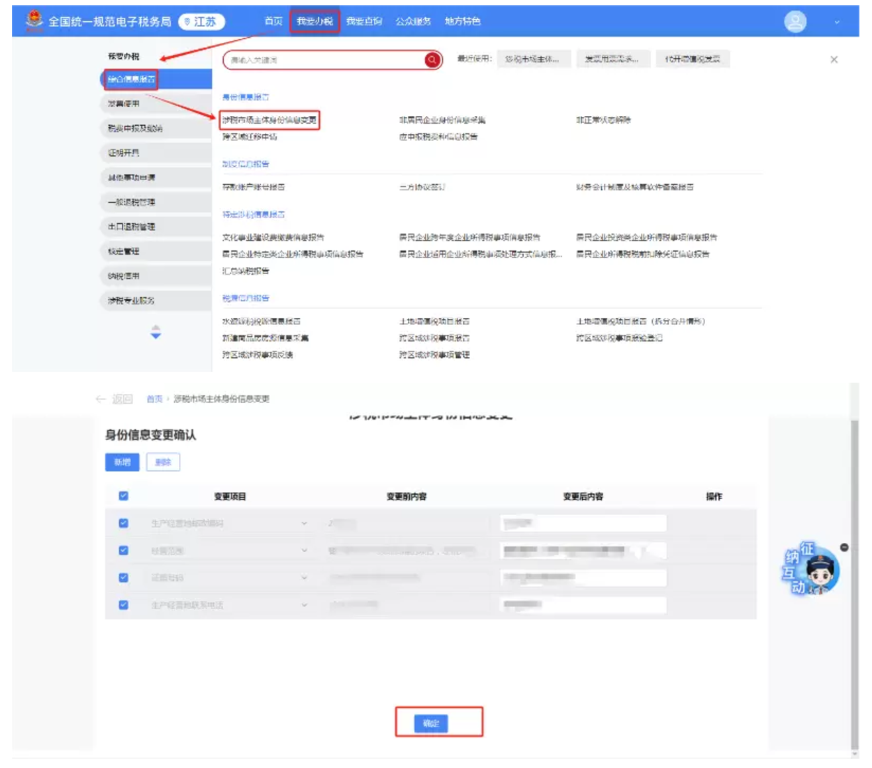Screen dimensions: 872x768
Task: Open the user avatar icon in header
Action: pos(795,22)
